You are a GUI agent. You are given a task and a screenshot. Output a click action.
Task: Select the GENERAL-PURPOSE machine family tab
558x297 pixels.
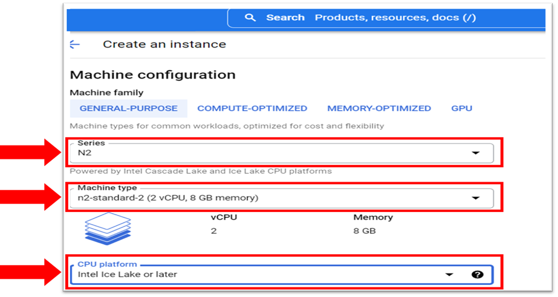[x=128, y=109]
